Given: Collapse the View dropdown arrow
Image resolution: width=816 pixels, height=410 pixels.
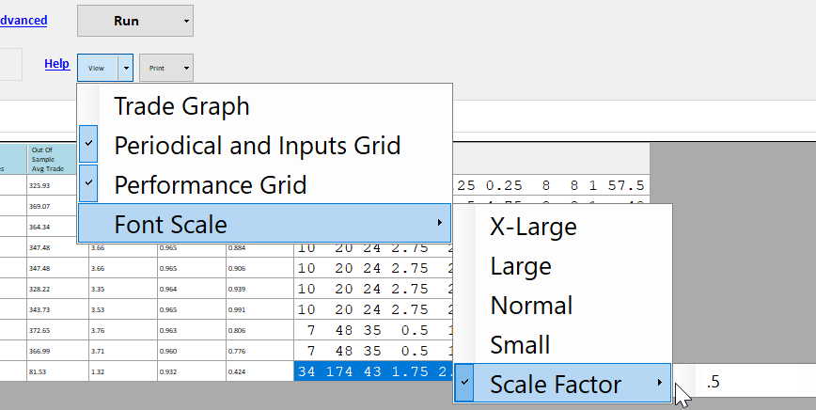Looking at the screenshot, I should tap(126, 68).
